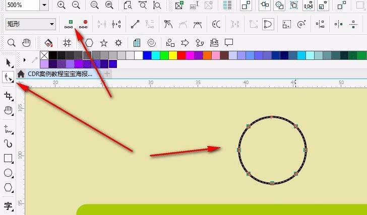Pick the red palette swatch
This screenshot has height=215, width=367.
pyautogui.click(x=181, y=55)
